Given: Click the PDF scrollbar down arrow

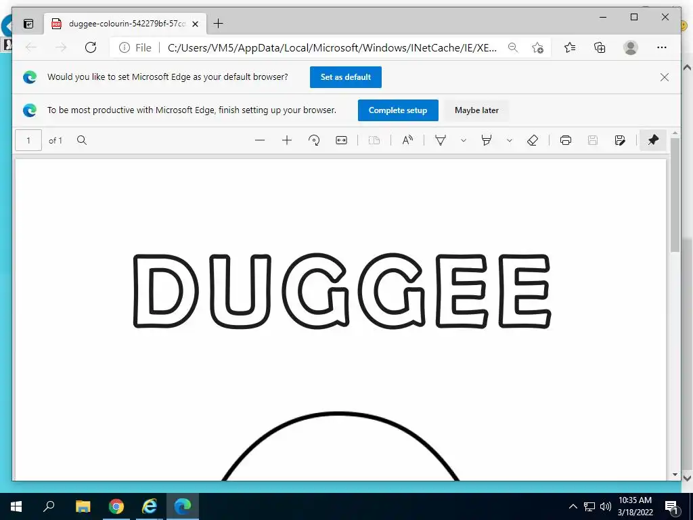Looking at the screenshot, I should click(x=675, y=475).
